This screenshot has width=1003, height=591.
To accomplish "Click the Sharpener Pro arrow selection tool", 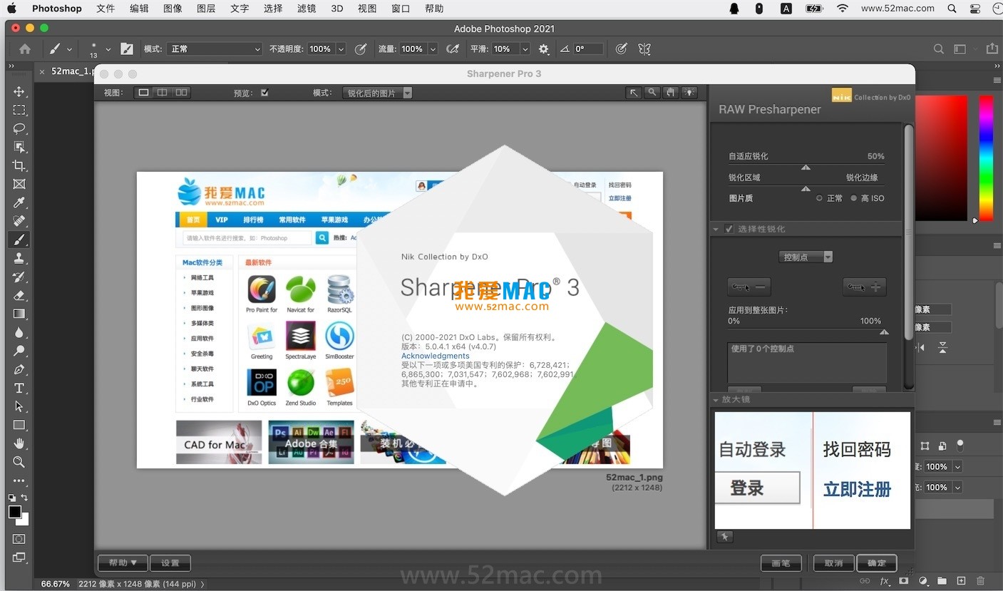I will 634,93.
